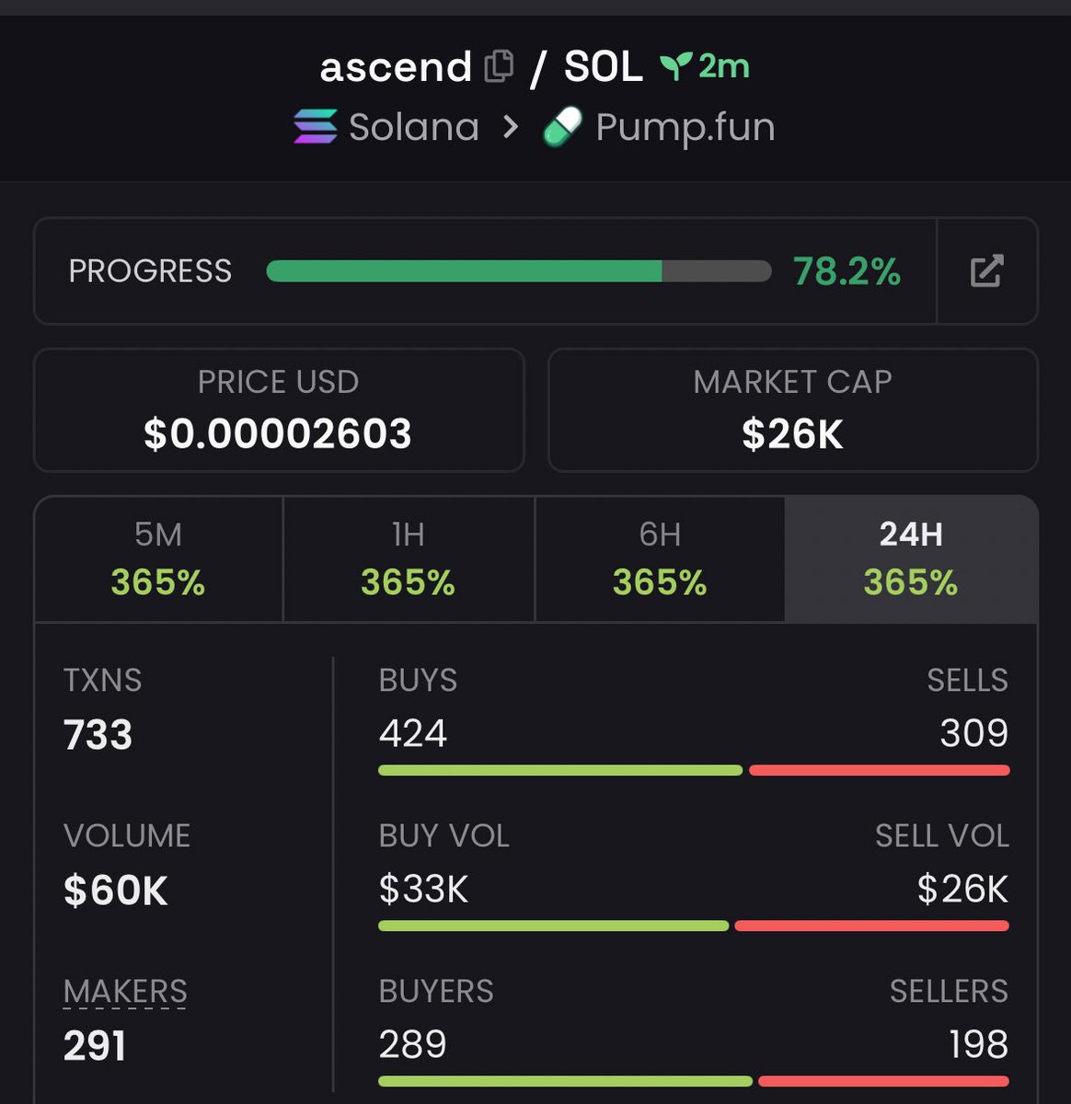Open the external link icon beside progress
Image resolution: width=1071 pixels, height=1104 pixels.
point(986,271)
